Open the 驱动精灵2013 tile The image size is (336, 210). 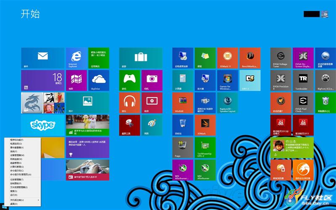coord(303,125)
